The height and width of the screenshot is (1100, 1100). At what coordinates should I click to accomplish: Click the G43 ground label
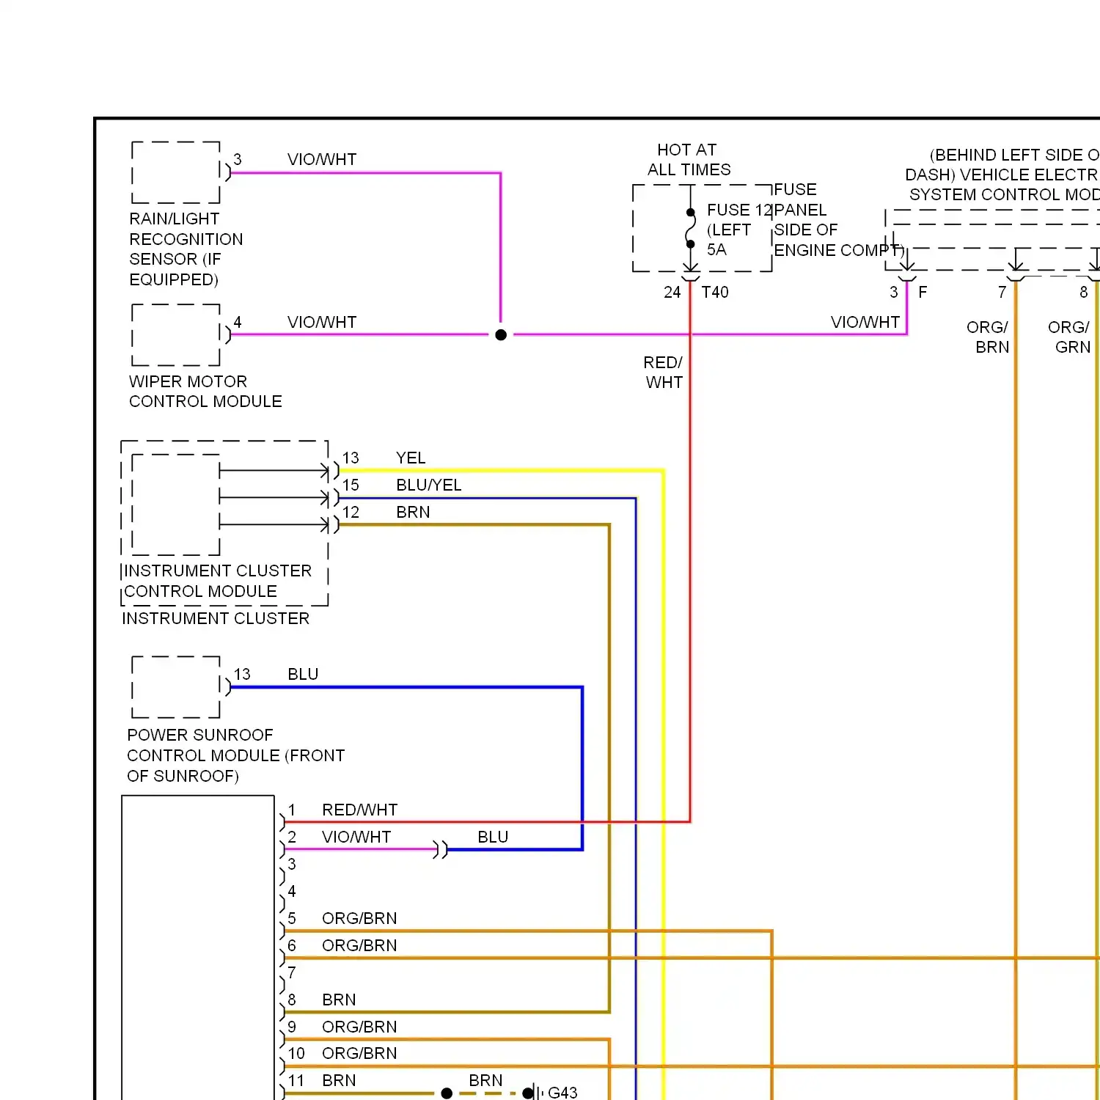click(x=562, y=1093)
